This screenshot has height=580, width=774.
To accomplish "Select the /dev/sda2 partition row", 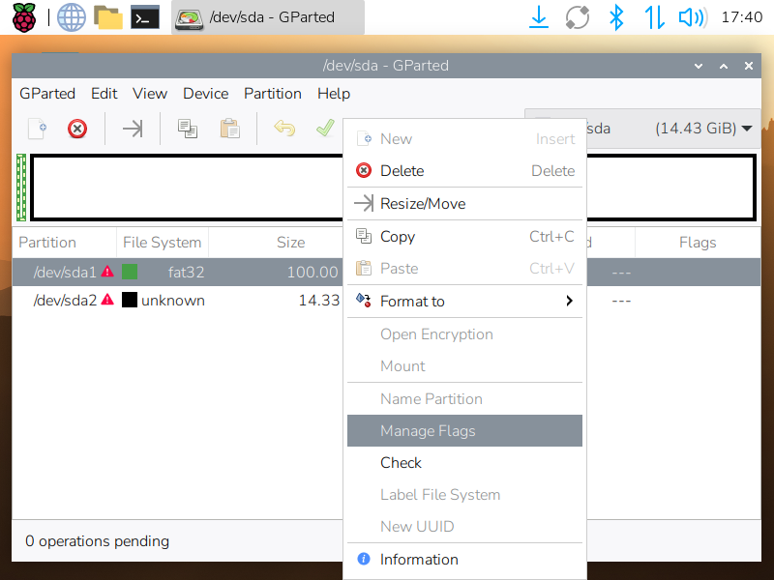I will tap(174, 301).
